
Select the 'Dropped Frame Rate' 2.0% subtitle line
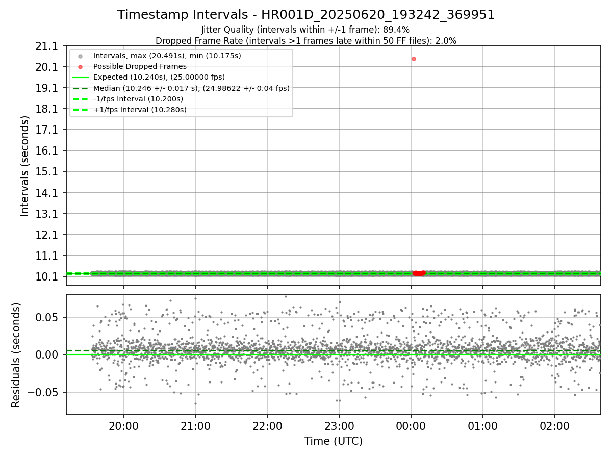pyautogui.click(x=306, y=41)
